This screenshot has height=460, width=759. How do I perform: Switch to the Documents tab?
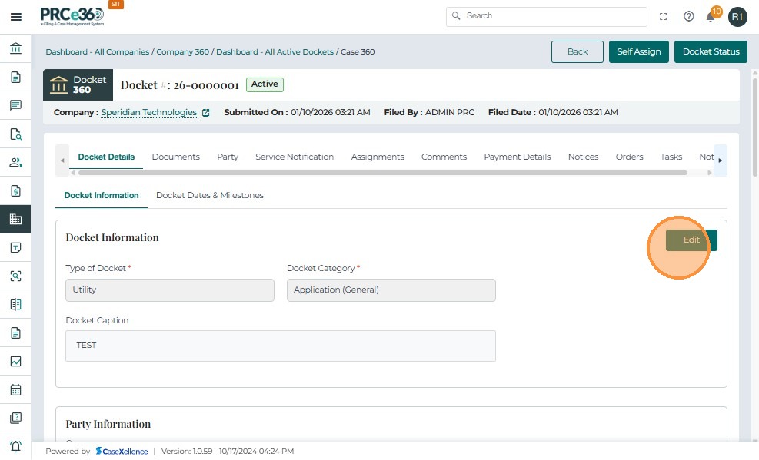[175, 157]
